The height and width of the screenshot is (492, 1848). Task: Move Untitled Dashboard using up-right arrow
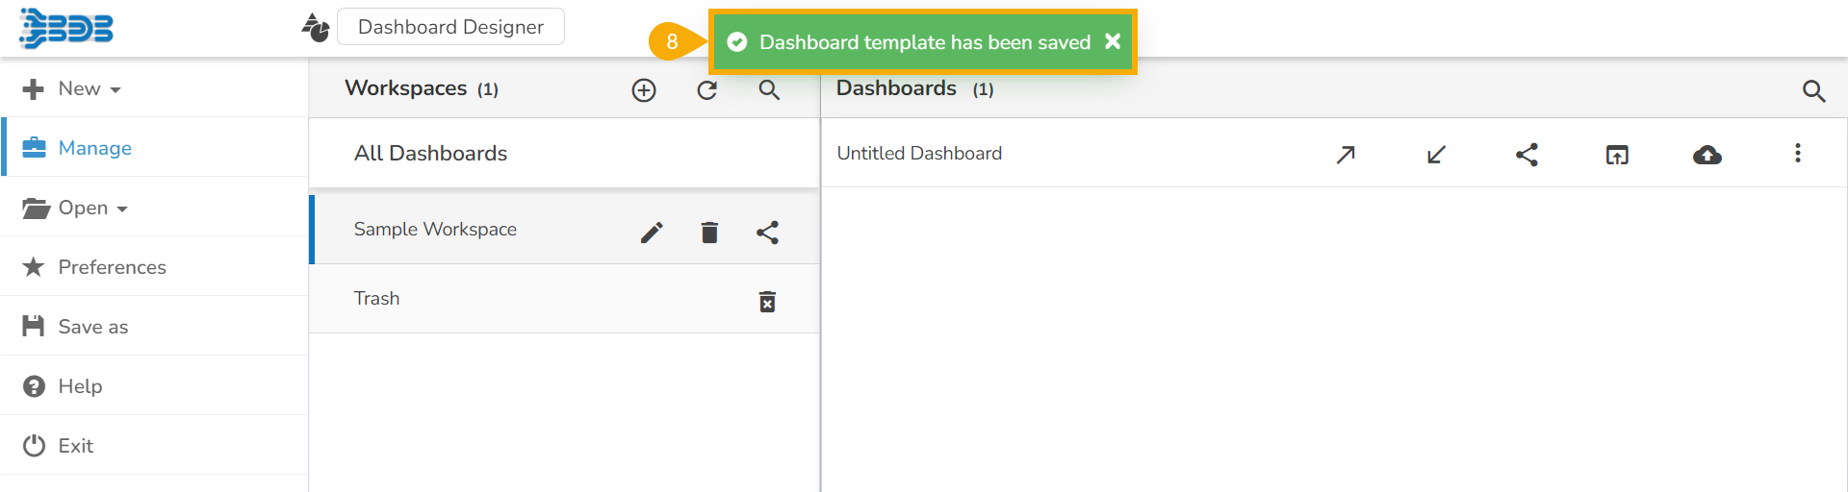click(1346, 155)
